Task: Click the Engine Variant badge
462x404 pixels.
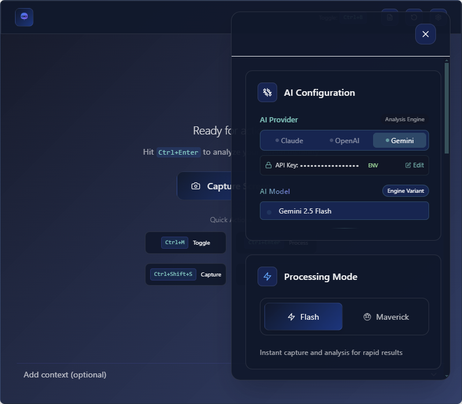Action: pyautogui.click(x=405, y=191)
